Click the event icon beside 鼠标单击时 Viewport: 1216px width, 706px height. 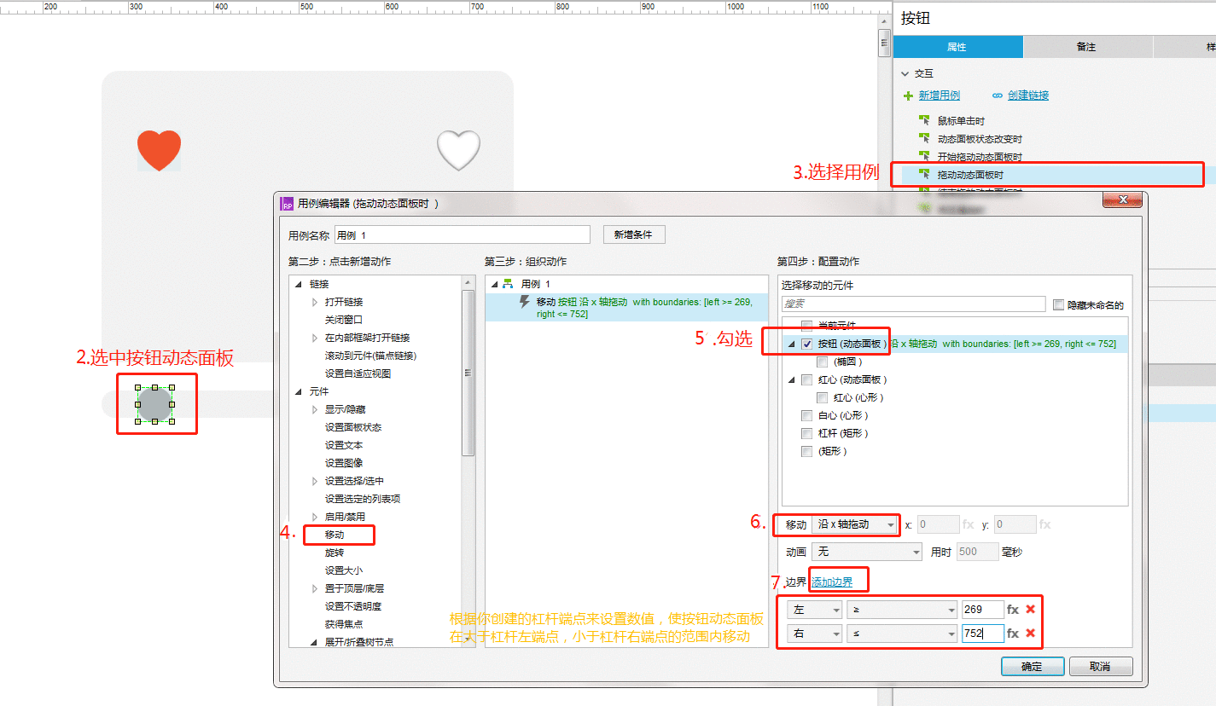[923, 120]
